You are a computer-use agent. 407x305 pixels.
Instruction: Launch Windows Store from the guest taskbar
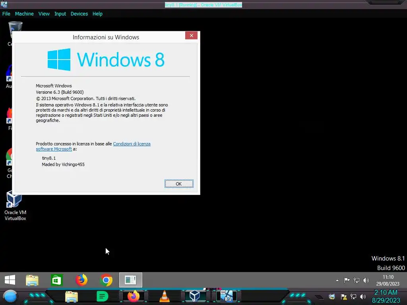[x=56, y=280]
